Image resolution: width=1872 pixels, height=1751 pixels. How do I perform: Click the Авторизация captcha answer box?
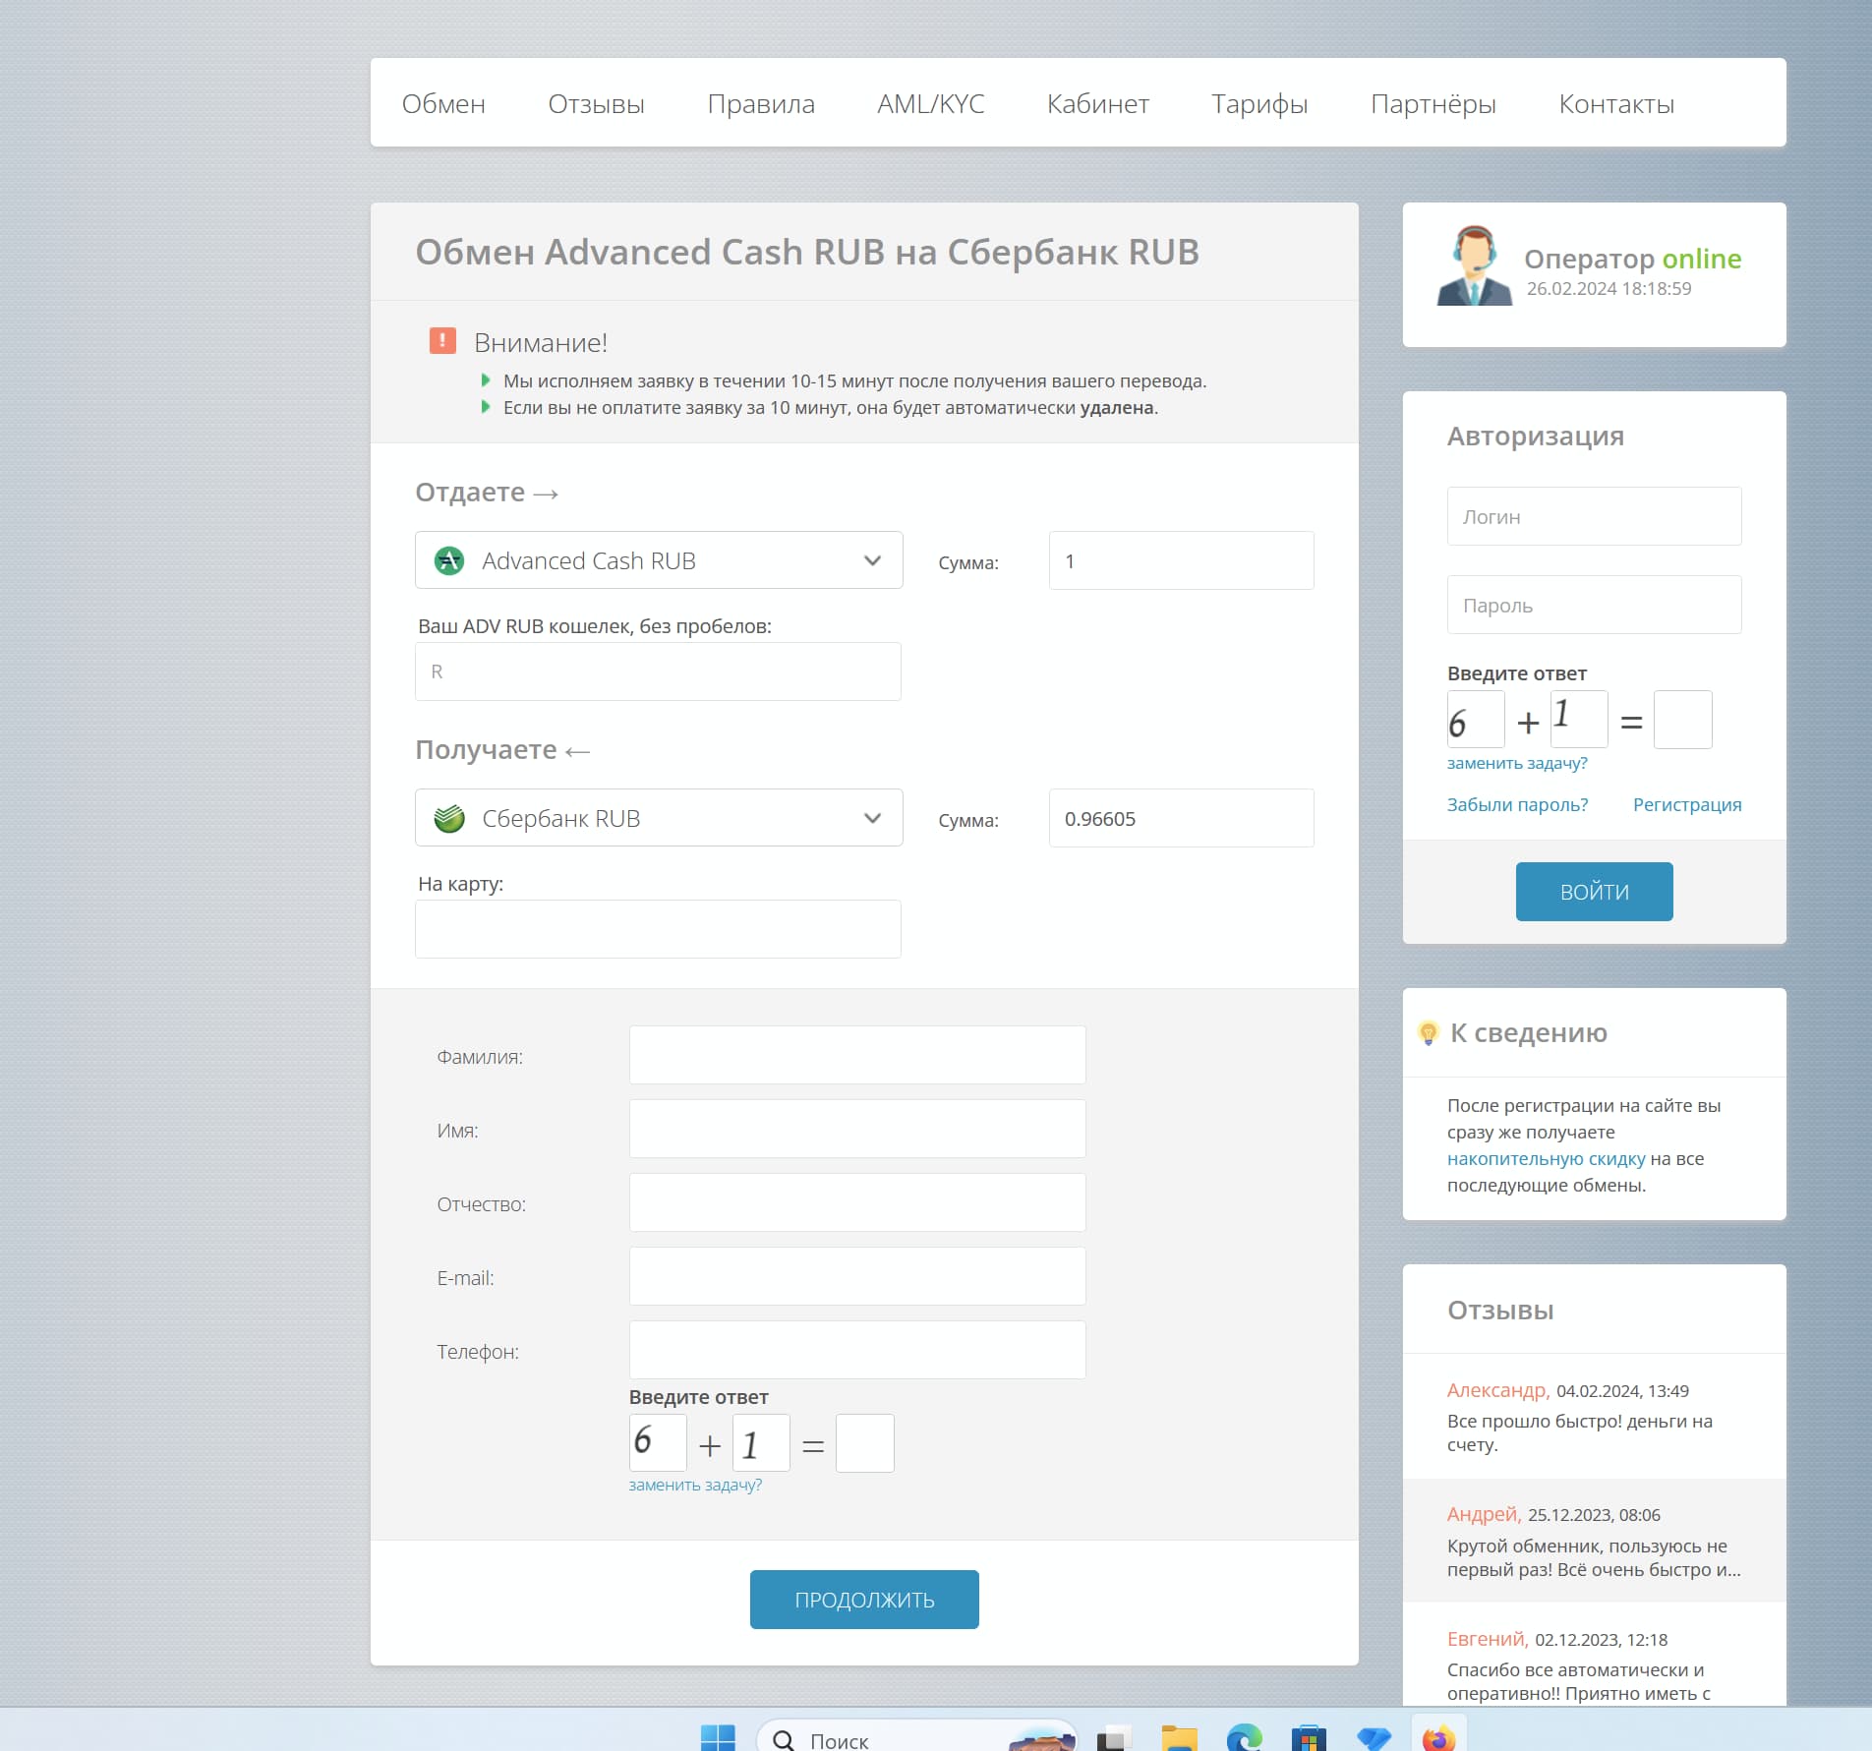pos(1683,720)
